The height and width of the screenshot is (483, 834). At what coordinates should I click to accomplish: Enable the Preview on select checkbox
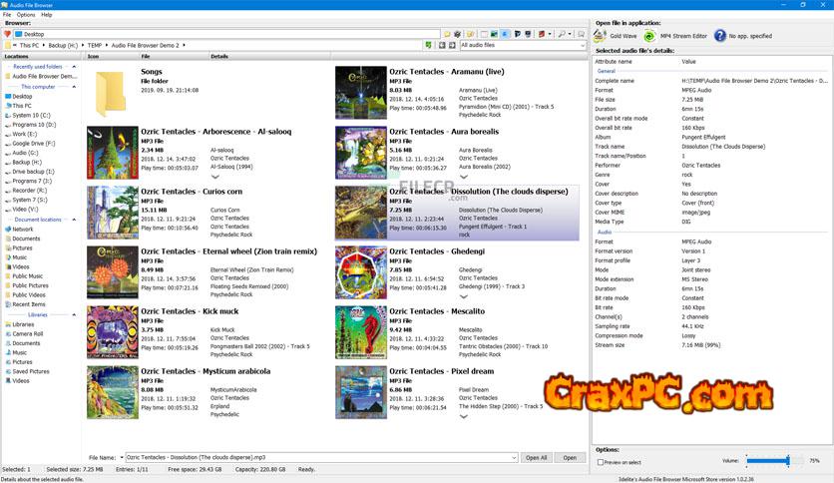point(600,462)
